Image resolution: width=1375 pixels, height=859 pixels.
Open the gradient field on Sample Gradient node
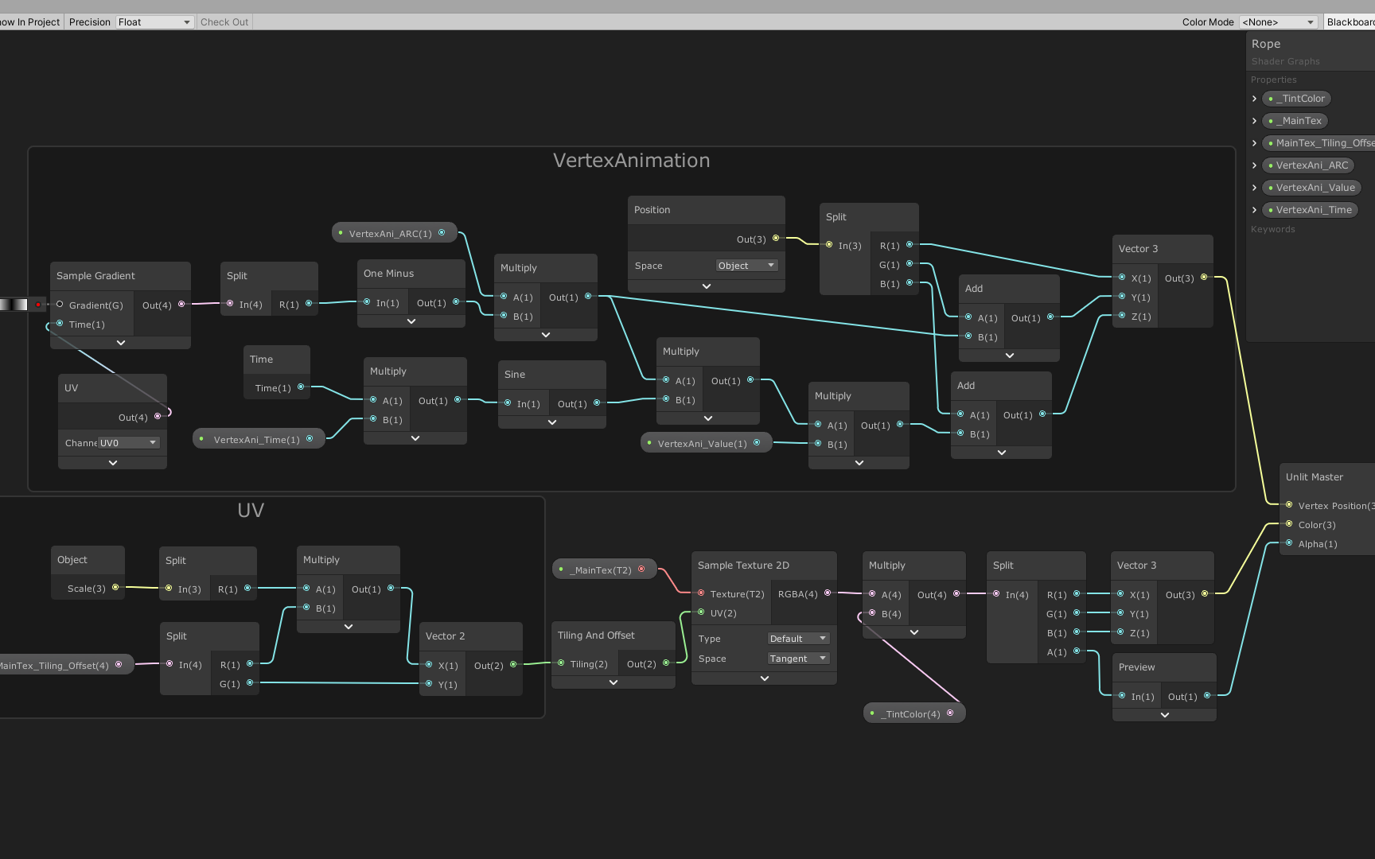coord(14,305)
